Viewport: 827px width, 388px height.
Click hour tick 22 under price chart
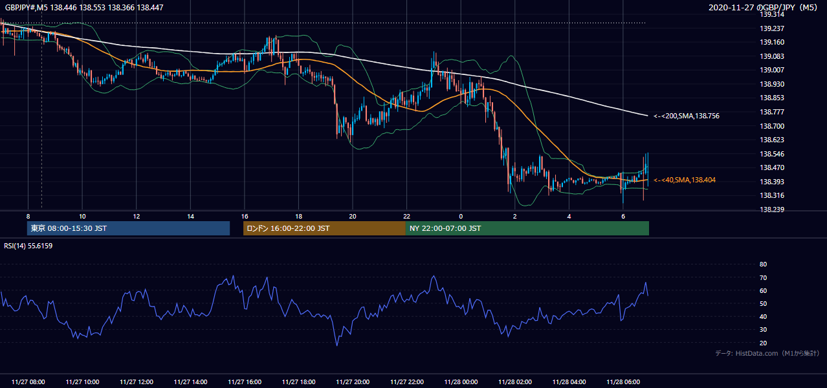click(x=406, y=216)
